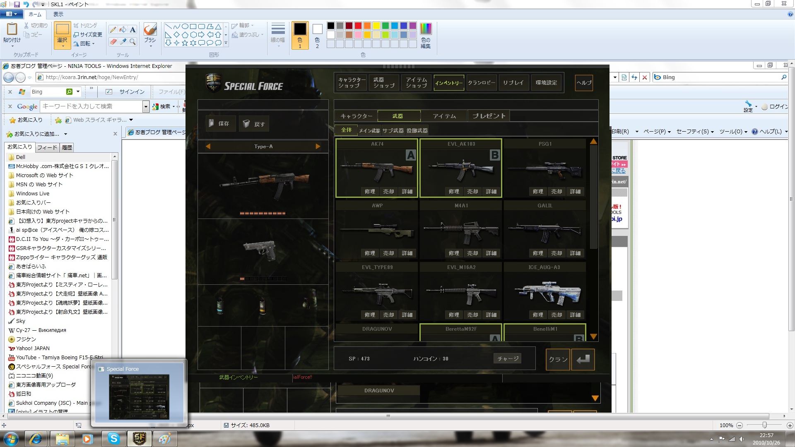Open Skype from the taskbar
The image size is (795, 447).
pos(113,439)
